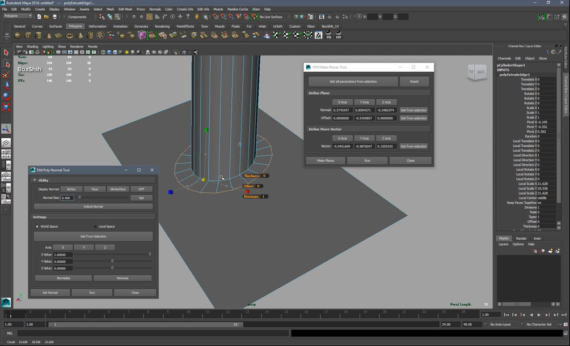Viewport: 570px width, 346px height.
Task: Toggle use all lights yellow bulb icon
Action: pyautogui.click(x=126, y=52)
